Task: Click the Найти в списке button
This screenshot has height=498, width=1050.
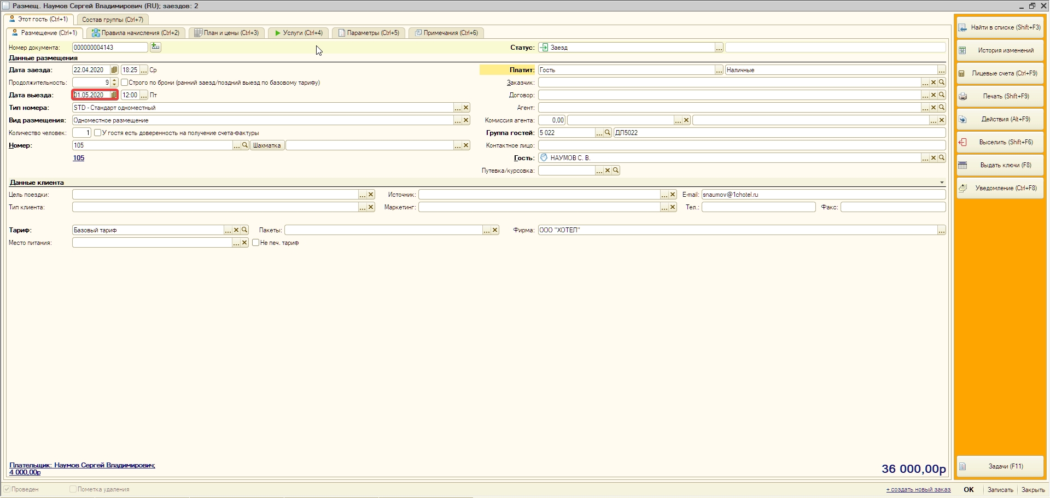Action: coord(1000,27)
